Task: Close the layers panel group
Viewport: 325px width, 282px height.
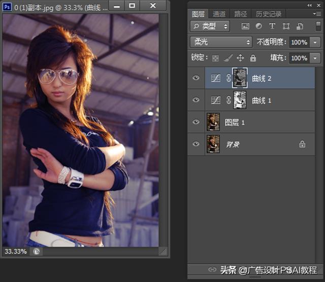Action: [x=319, y=6]
